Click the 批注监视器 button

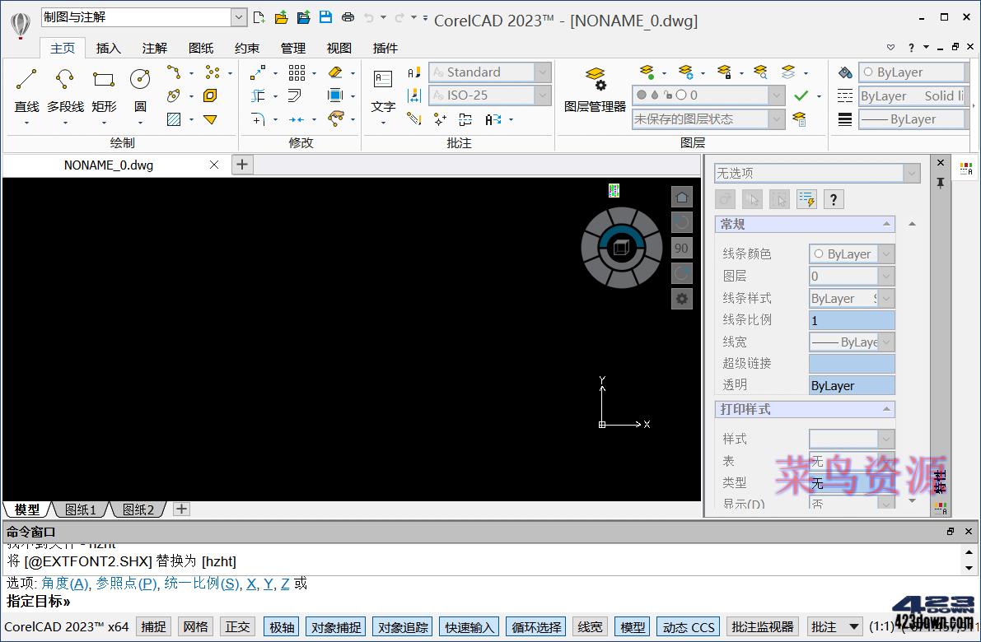pos(763,626)
